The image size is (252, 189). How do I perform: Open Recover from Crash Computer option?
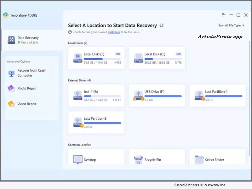(31, 73)
